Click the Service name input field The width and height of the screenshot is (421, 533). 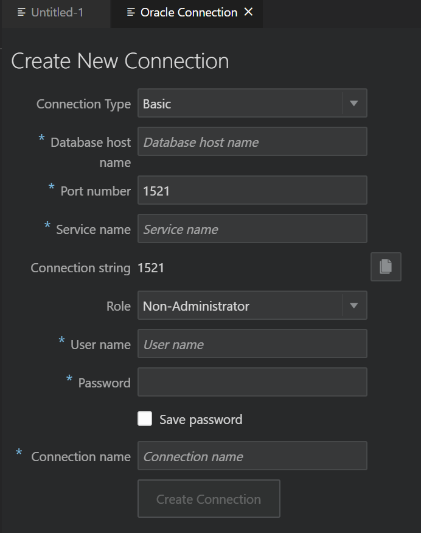(x=252, y=228)
